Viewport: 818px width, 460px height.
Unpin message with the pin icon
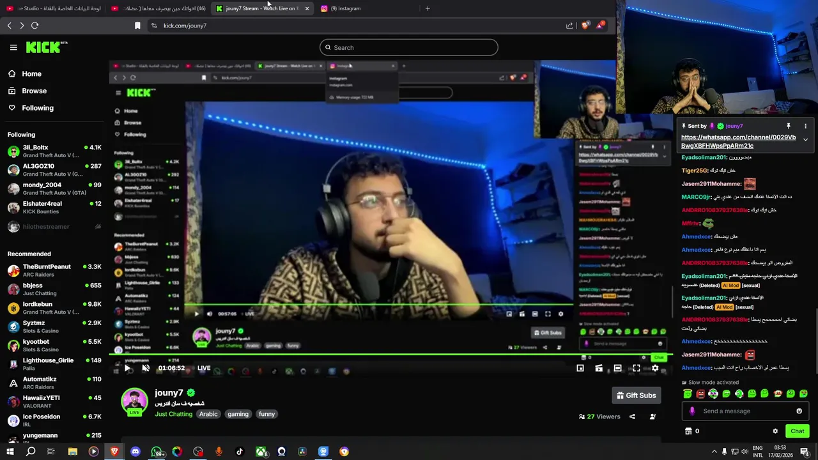coord(789,126)
